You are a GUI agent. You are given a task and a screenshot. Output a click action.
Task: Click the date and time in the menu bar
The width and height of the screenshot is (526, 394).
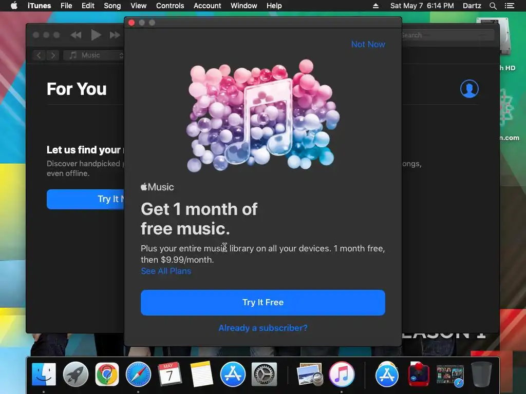[x=422, y=6]
